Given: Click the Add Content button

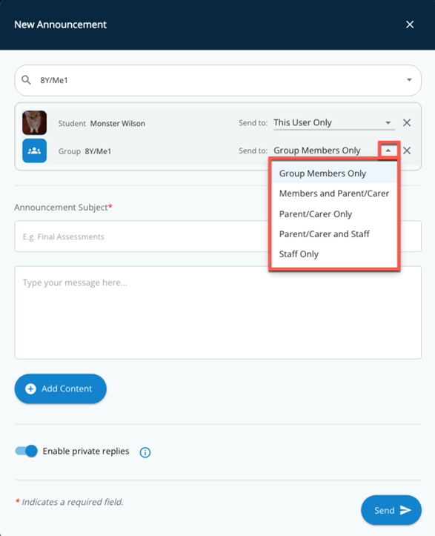Looking at the screenshot, I should click(61, 388).
